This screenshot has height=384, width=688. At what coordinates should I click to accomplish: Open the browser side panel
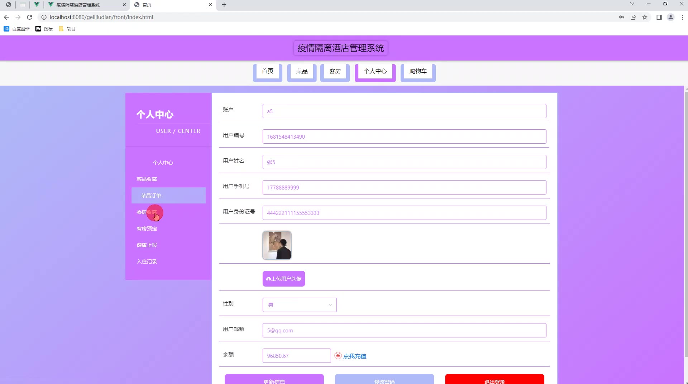[x=659, y=17]
